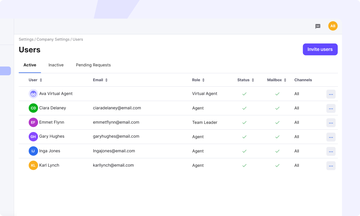Open the ellipsis menu for Emmet Flynn
Screen dimensions: 360x216
coord(331,123)
